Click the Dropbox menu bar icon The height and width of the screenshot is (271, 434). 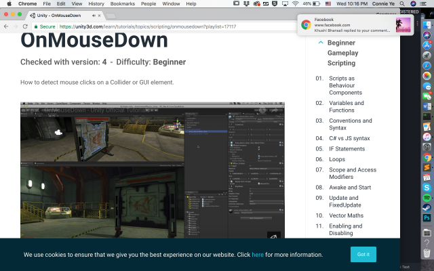(x=246, y=3)
